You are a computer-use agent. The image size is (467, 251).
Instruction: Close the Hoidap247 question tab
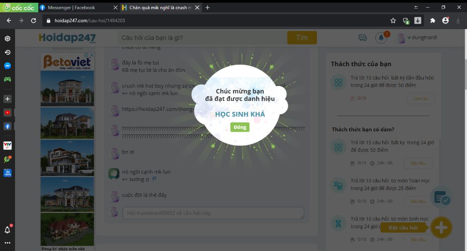coord(197,7)
